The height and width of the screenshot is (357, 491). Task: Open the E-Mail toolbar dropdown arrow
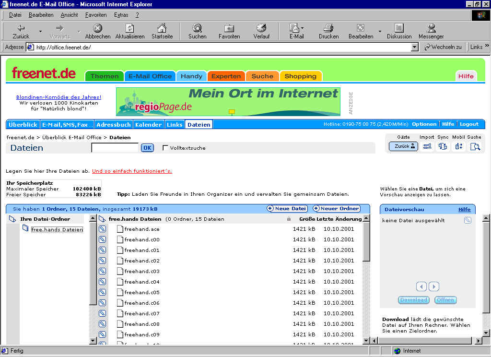[x=302, y=28]
